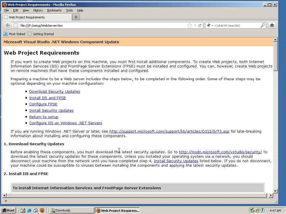The width and height of the screenshot is (286, 214).
Task: Launch Firefox from the quick launch bar
Action: point(42,210)
